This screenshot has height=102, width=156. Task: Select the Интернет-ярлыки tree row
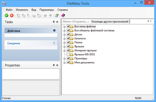click(86, 51)
